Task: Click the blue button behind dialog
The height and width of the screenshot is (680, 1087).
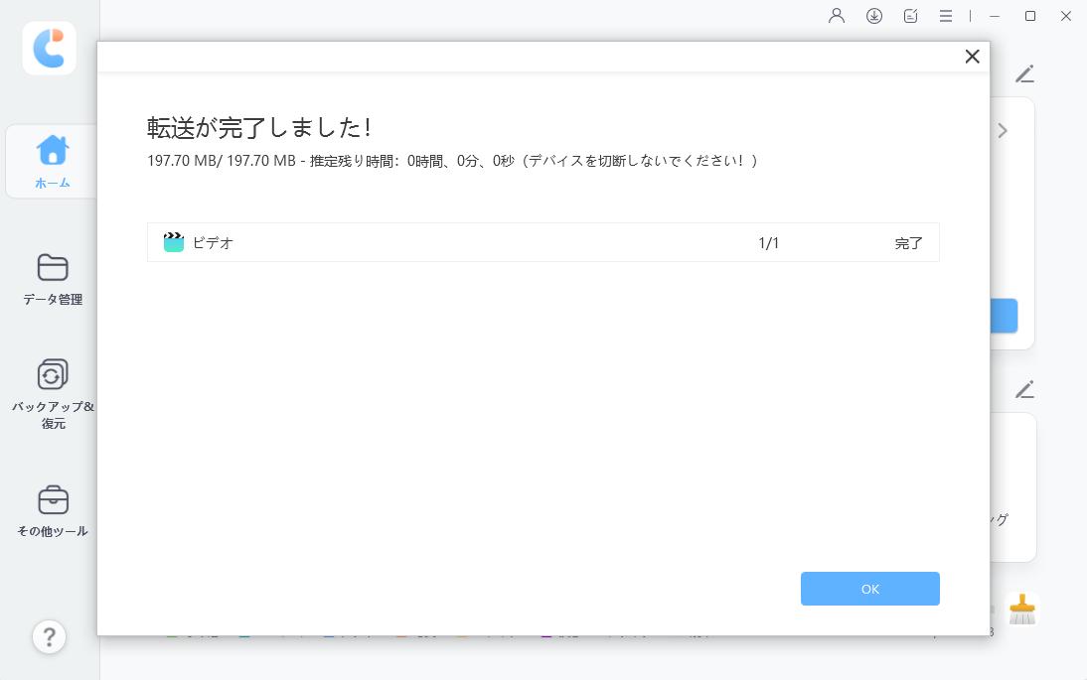Action: pyautogui.click(x=1004, y=316)
